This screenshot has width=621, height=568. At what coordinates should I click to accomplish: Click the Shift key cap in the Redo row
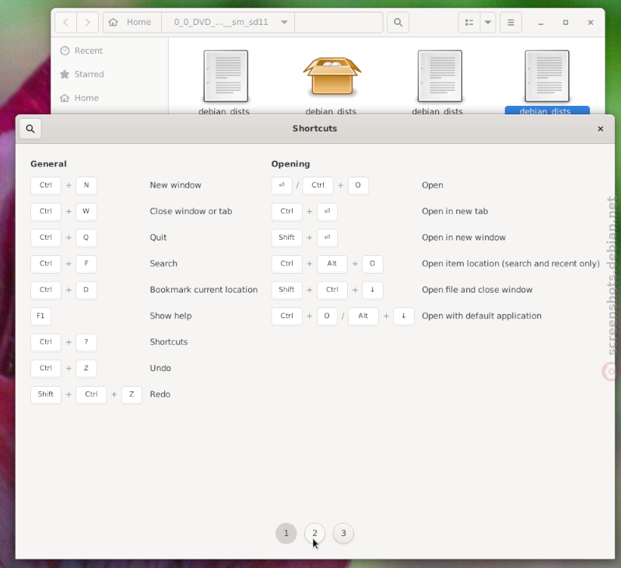tap(46, 394)
